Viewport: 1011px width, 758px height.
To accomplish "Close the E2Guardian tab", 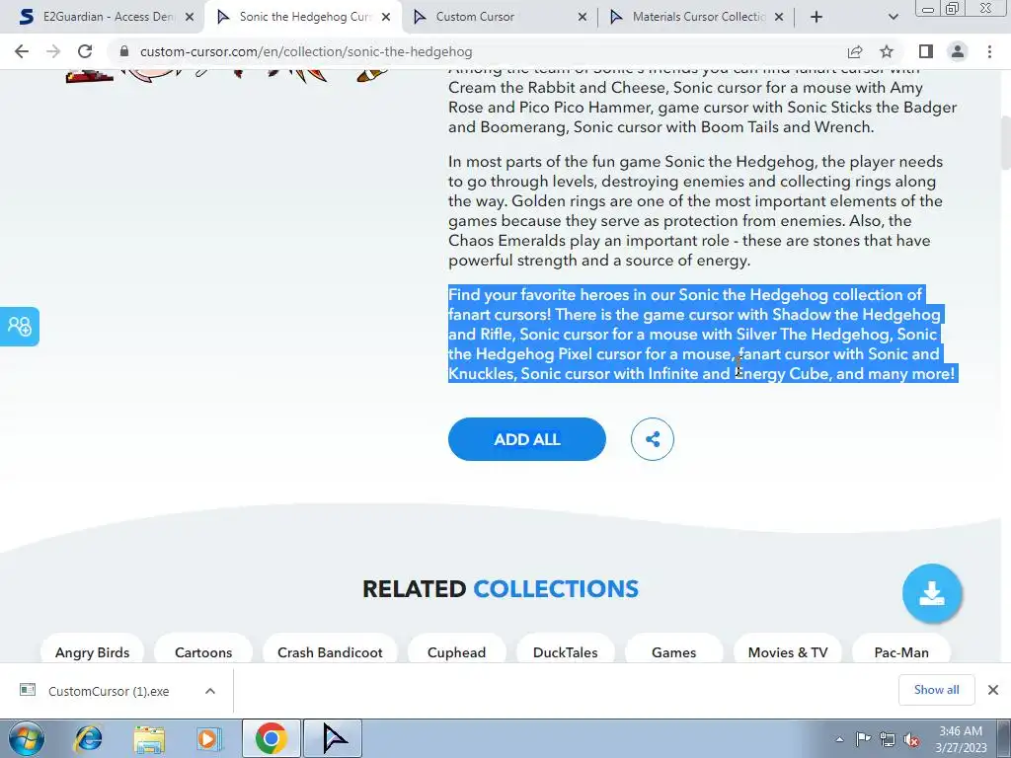I will click(x=190, y=18).
